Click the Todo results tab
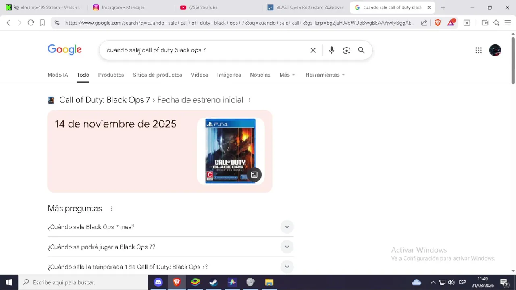 83,75
